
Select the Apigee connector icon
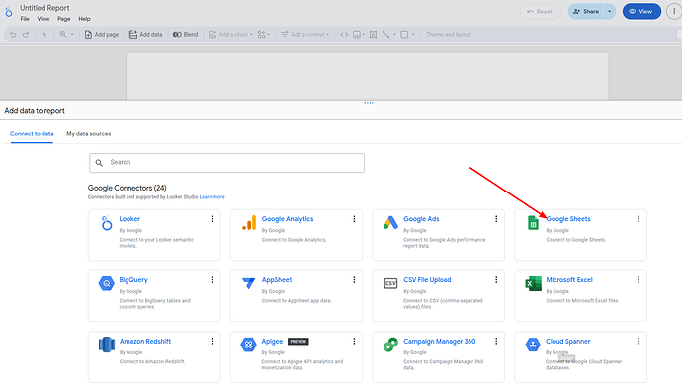pos(248,346)
